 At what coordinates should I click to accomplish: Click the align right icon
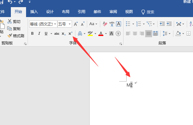(x=142, y=33)
